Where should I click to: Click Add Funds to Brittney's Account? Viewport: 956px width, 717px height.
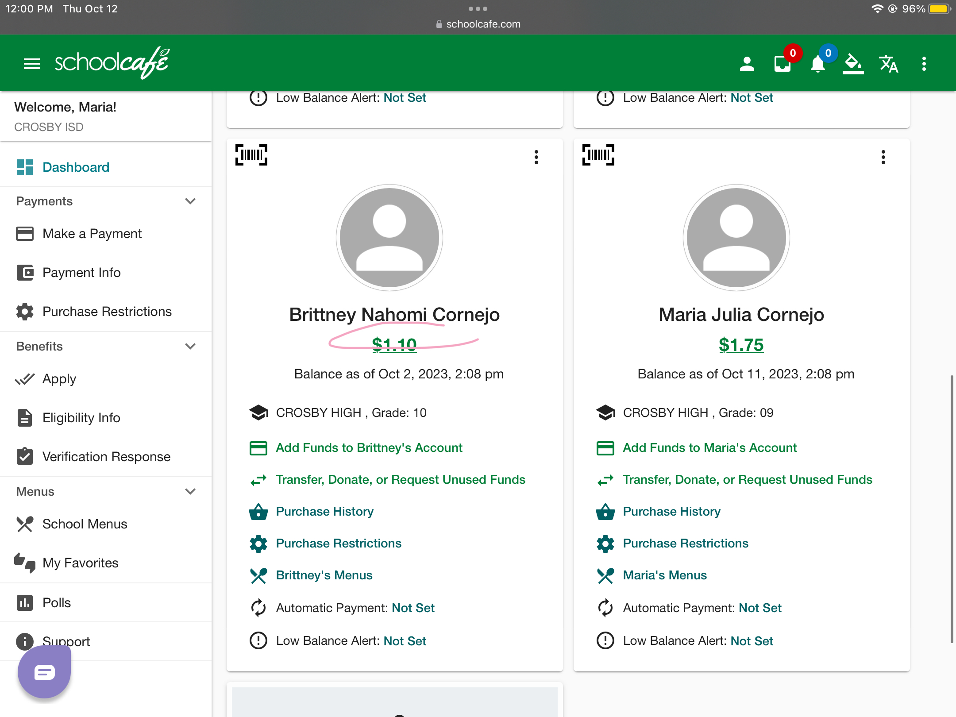[369, 448]
